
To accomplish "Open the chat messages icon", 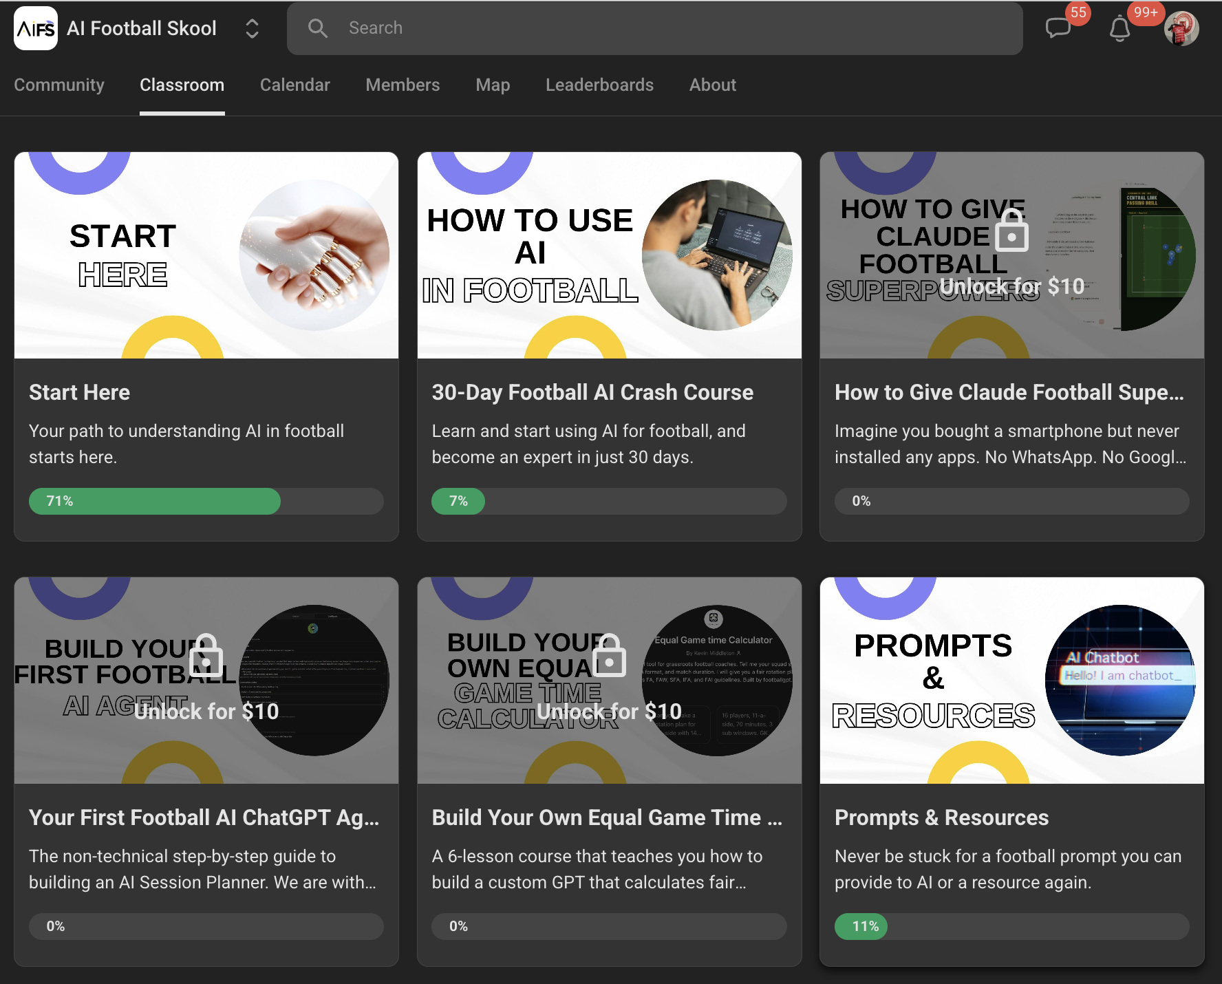I will point(1058,28).
